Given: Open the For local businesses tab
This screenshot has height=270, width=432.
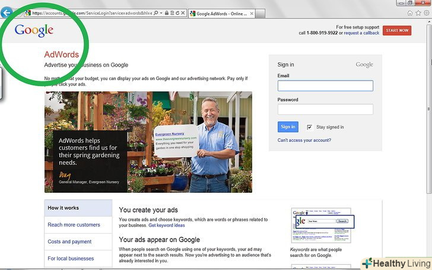Looking at the screenshot, I should tap(78, 259).
